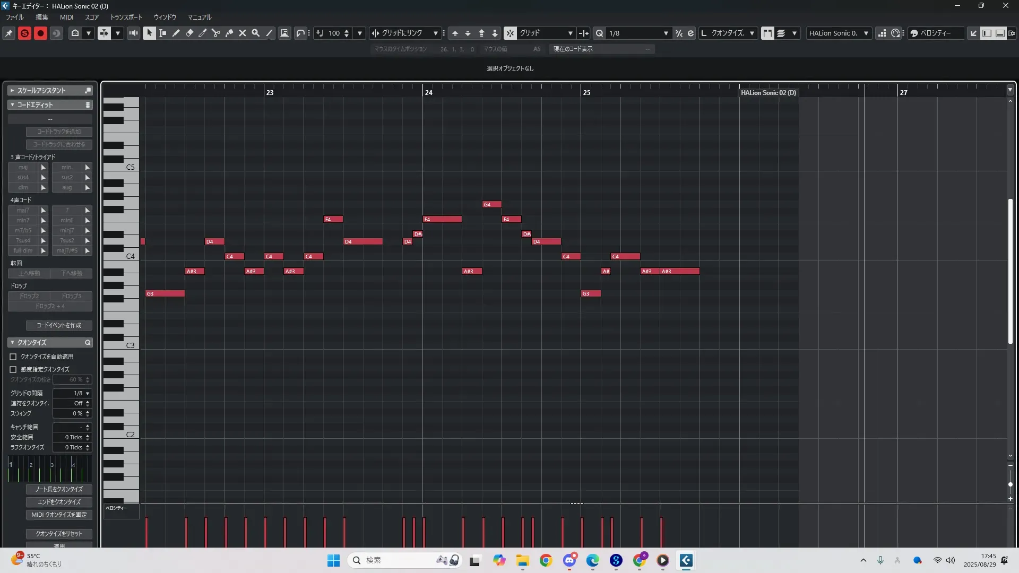
Task: Enable acoustic feedback speaker icon
Action: coord(133,33)
